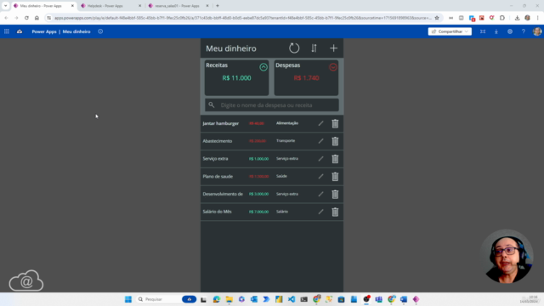The height and width of the screenshot is (306, 544).
Task: Open Visual Studio Code from the taskbar
Action: point(292,299)
